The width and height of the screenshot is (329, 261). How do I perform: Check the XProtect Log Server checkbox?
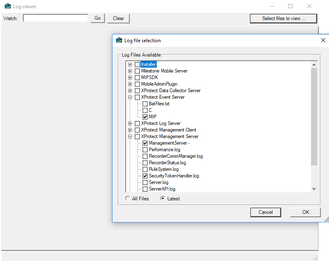pos(137,123)
